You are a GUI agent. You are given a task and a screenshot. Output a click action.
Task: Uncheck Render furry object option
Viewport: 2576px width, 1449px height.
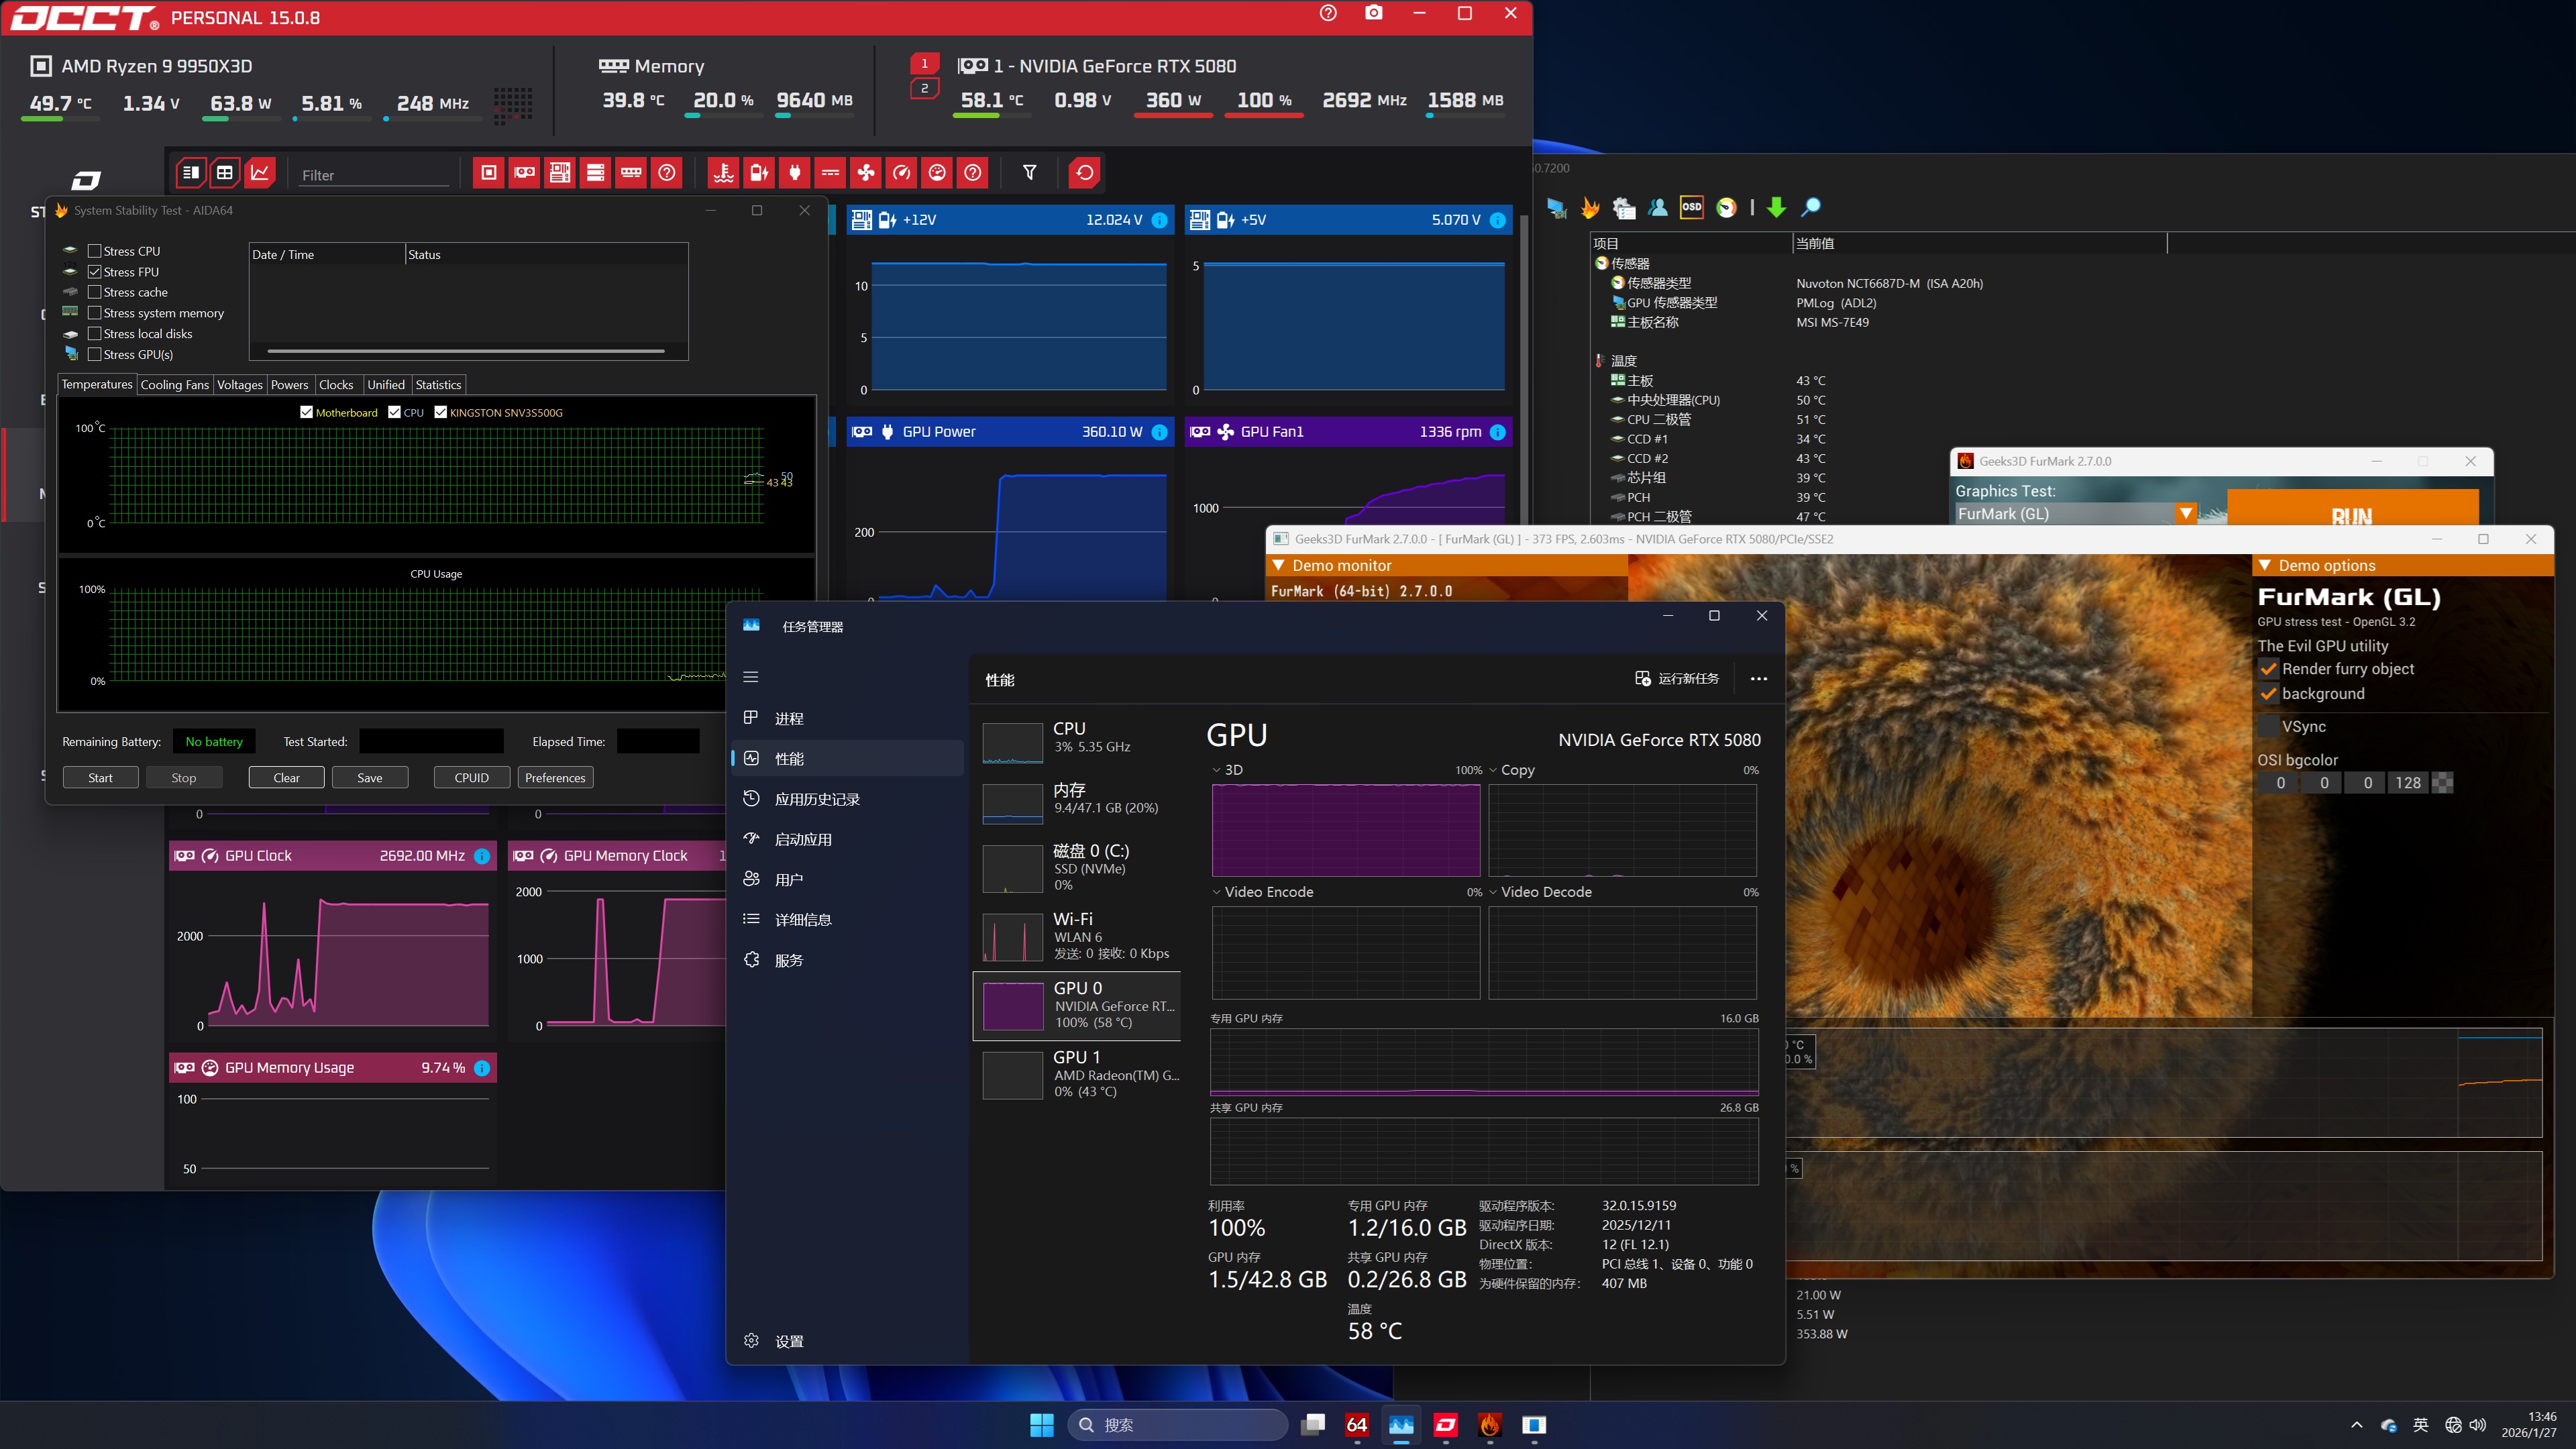click(x=2268, y=670)
